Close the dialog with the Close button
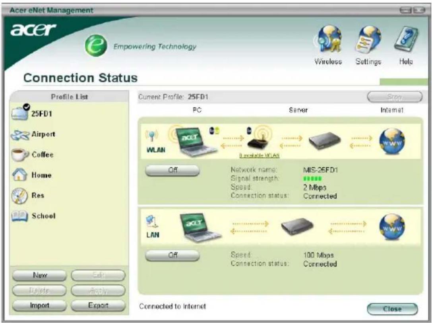432x323 pixels. coord(392,309)
